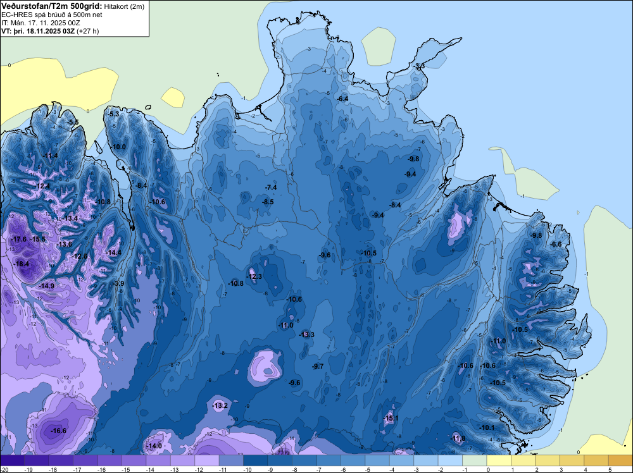633x473 pixels.
Task: Pick the orange legend swatch right of the 5 label
Action: pyautogui.click(x=621, y=460)
